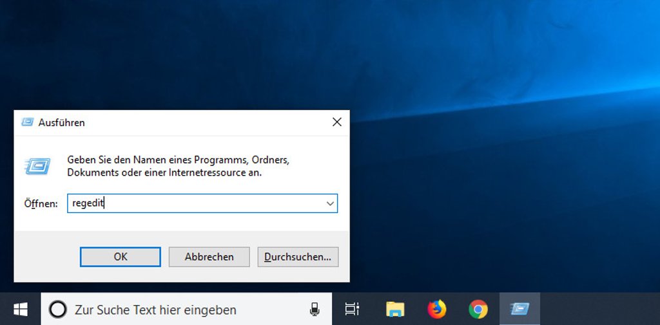
Task: Activate the microphone voice search icon
Action: click(x=314, y=310)
